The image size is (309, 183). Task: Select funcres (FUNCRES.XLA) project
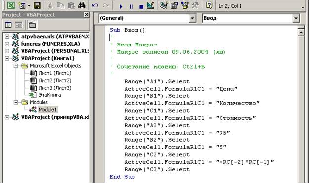50,44
